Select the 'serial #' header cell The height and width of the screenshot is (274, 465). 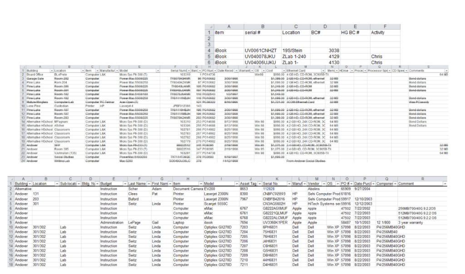tap(262, 33)
